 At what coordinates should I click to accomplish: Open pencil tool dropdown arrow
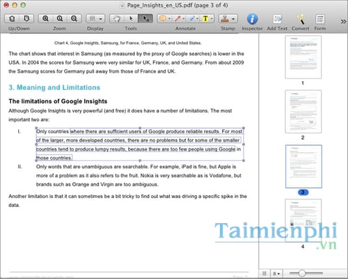pos(198,19)
